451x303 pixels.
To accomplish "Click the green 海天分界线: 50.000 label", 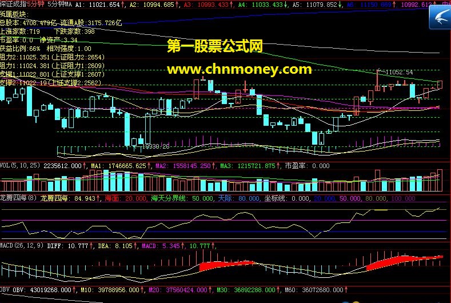I will tap(182, 198).
